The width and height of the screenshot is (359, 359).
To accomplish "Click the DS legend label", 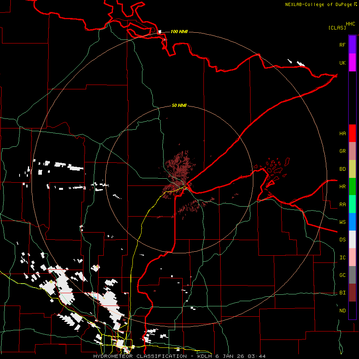I will [x=342, y=240].
